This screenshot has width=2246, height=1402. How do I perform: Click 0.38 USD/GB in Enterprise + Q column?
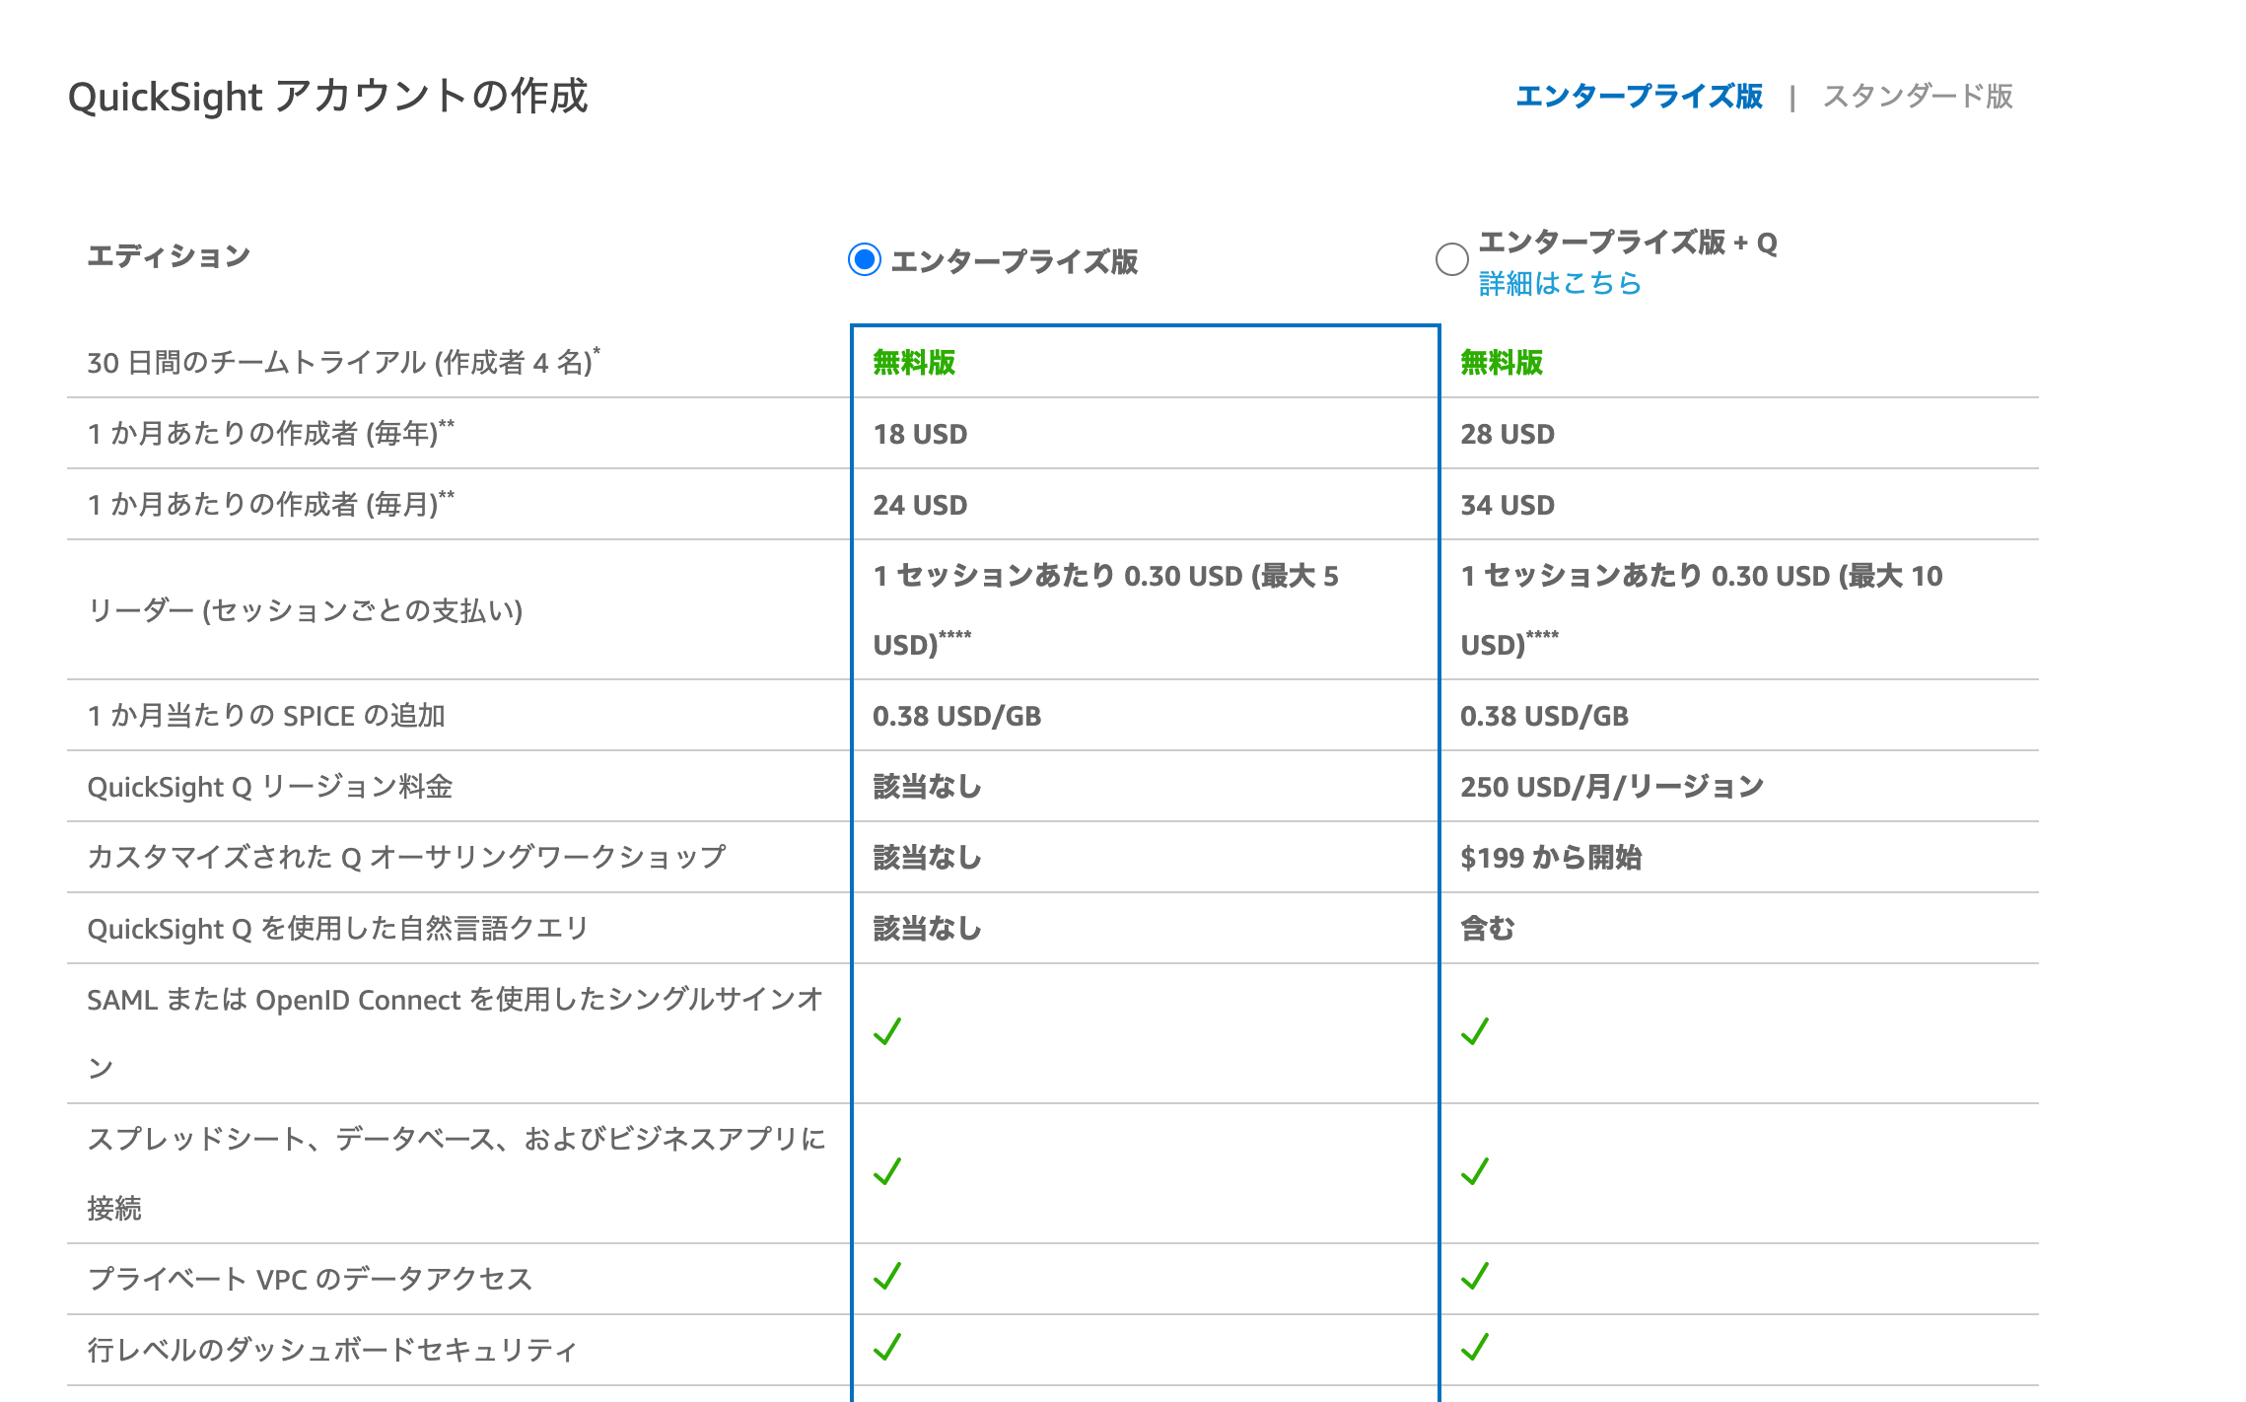[x=1544, y=716]
